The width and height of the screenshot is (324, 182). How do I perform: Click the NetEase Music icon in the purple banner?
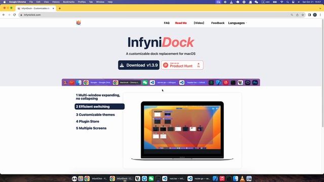tap(226, 82)
